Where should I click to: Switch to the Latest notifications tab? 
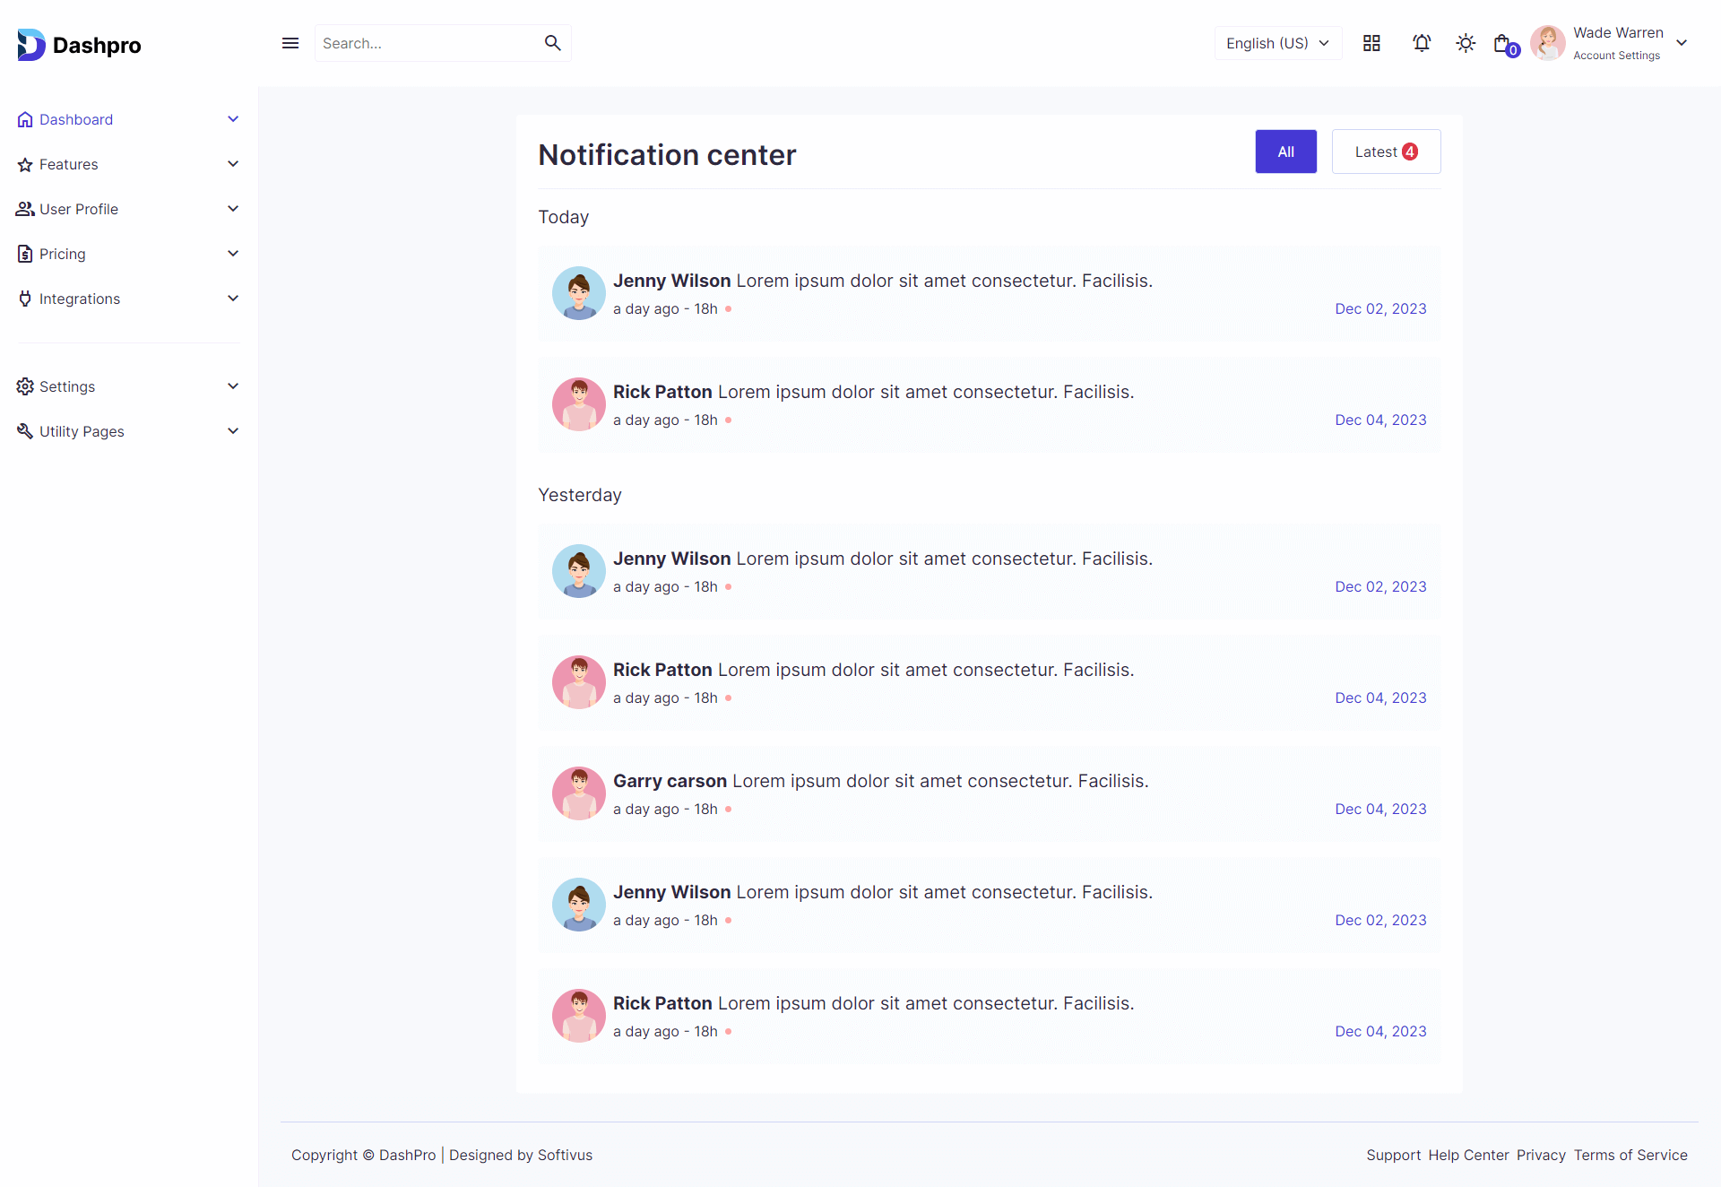[1386, 152]
